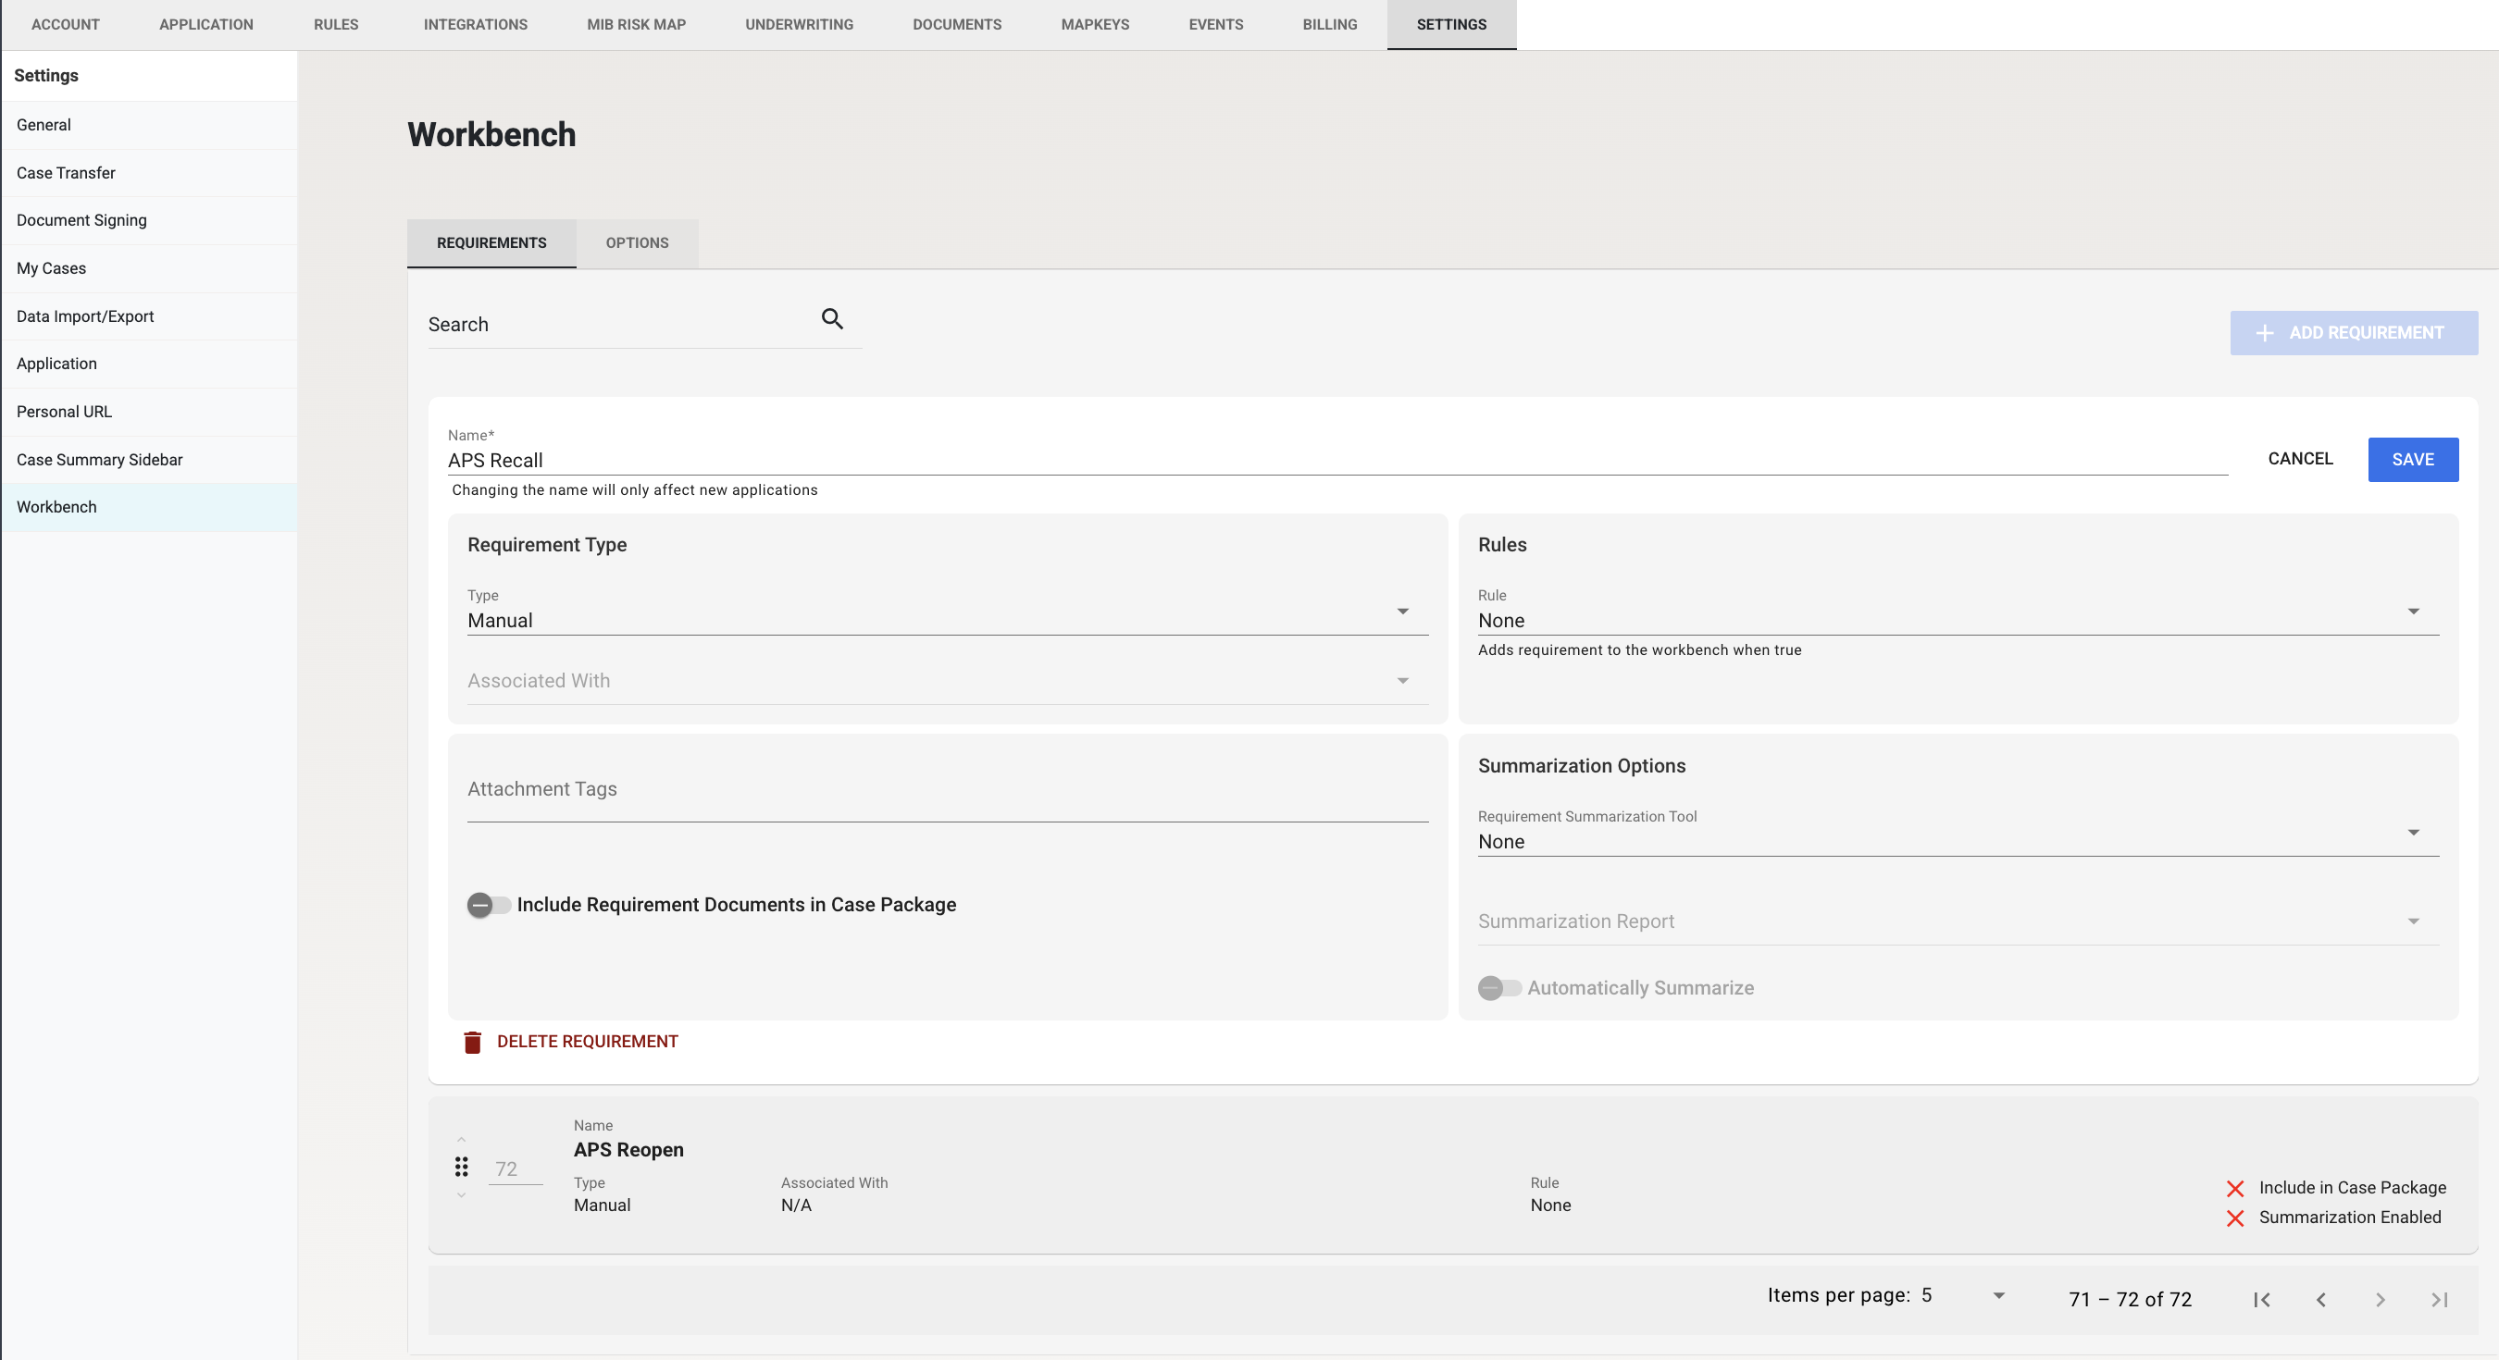
Task: Open the Documents tab
Action: 956,24
